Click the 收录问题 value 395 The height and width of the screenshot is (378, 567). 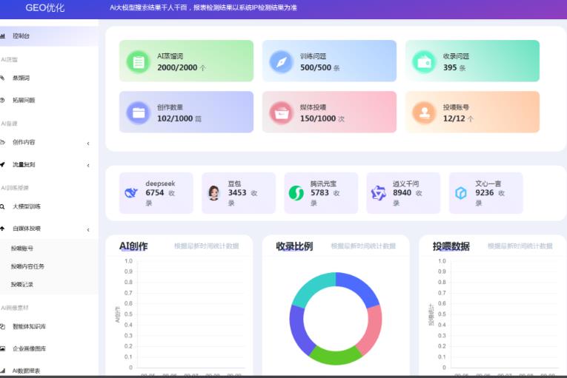pos(450,67)
